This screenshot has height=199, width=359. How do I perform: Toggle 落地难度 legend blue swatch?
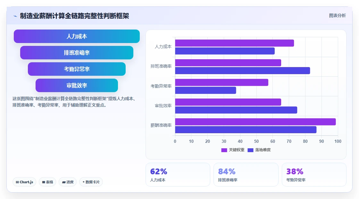coord(250,150)
